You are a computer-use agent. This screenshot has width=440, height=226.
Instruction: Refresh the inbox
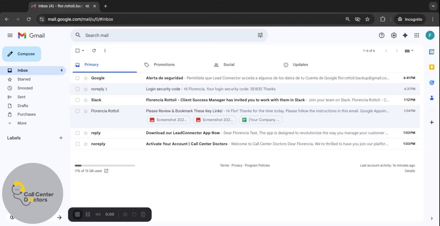94,51
